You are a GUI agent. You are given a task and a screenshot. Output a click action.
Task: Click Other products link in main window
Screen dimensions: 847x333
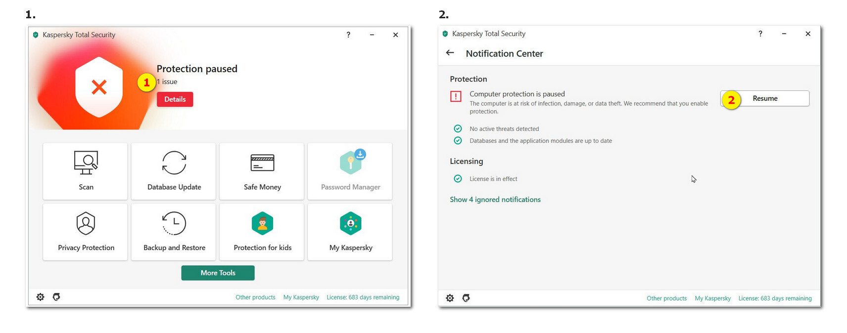tap(255, 297)
